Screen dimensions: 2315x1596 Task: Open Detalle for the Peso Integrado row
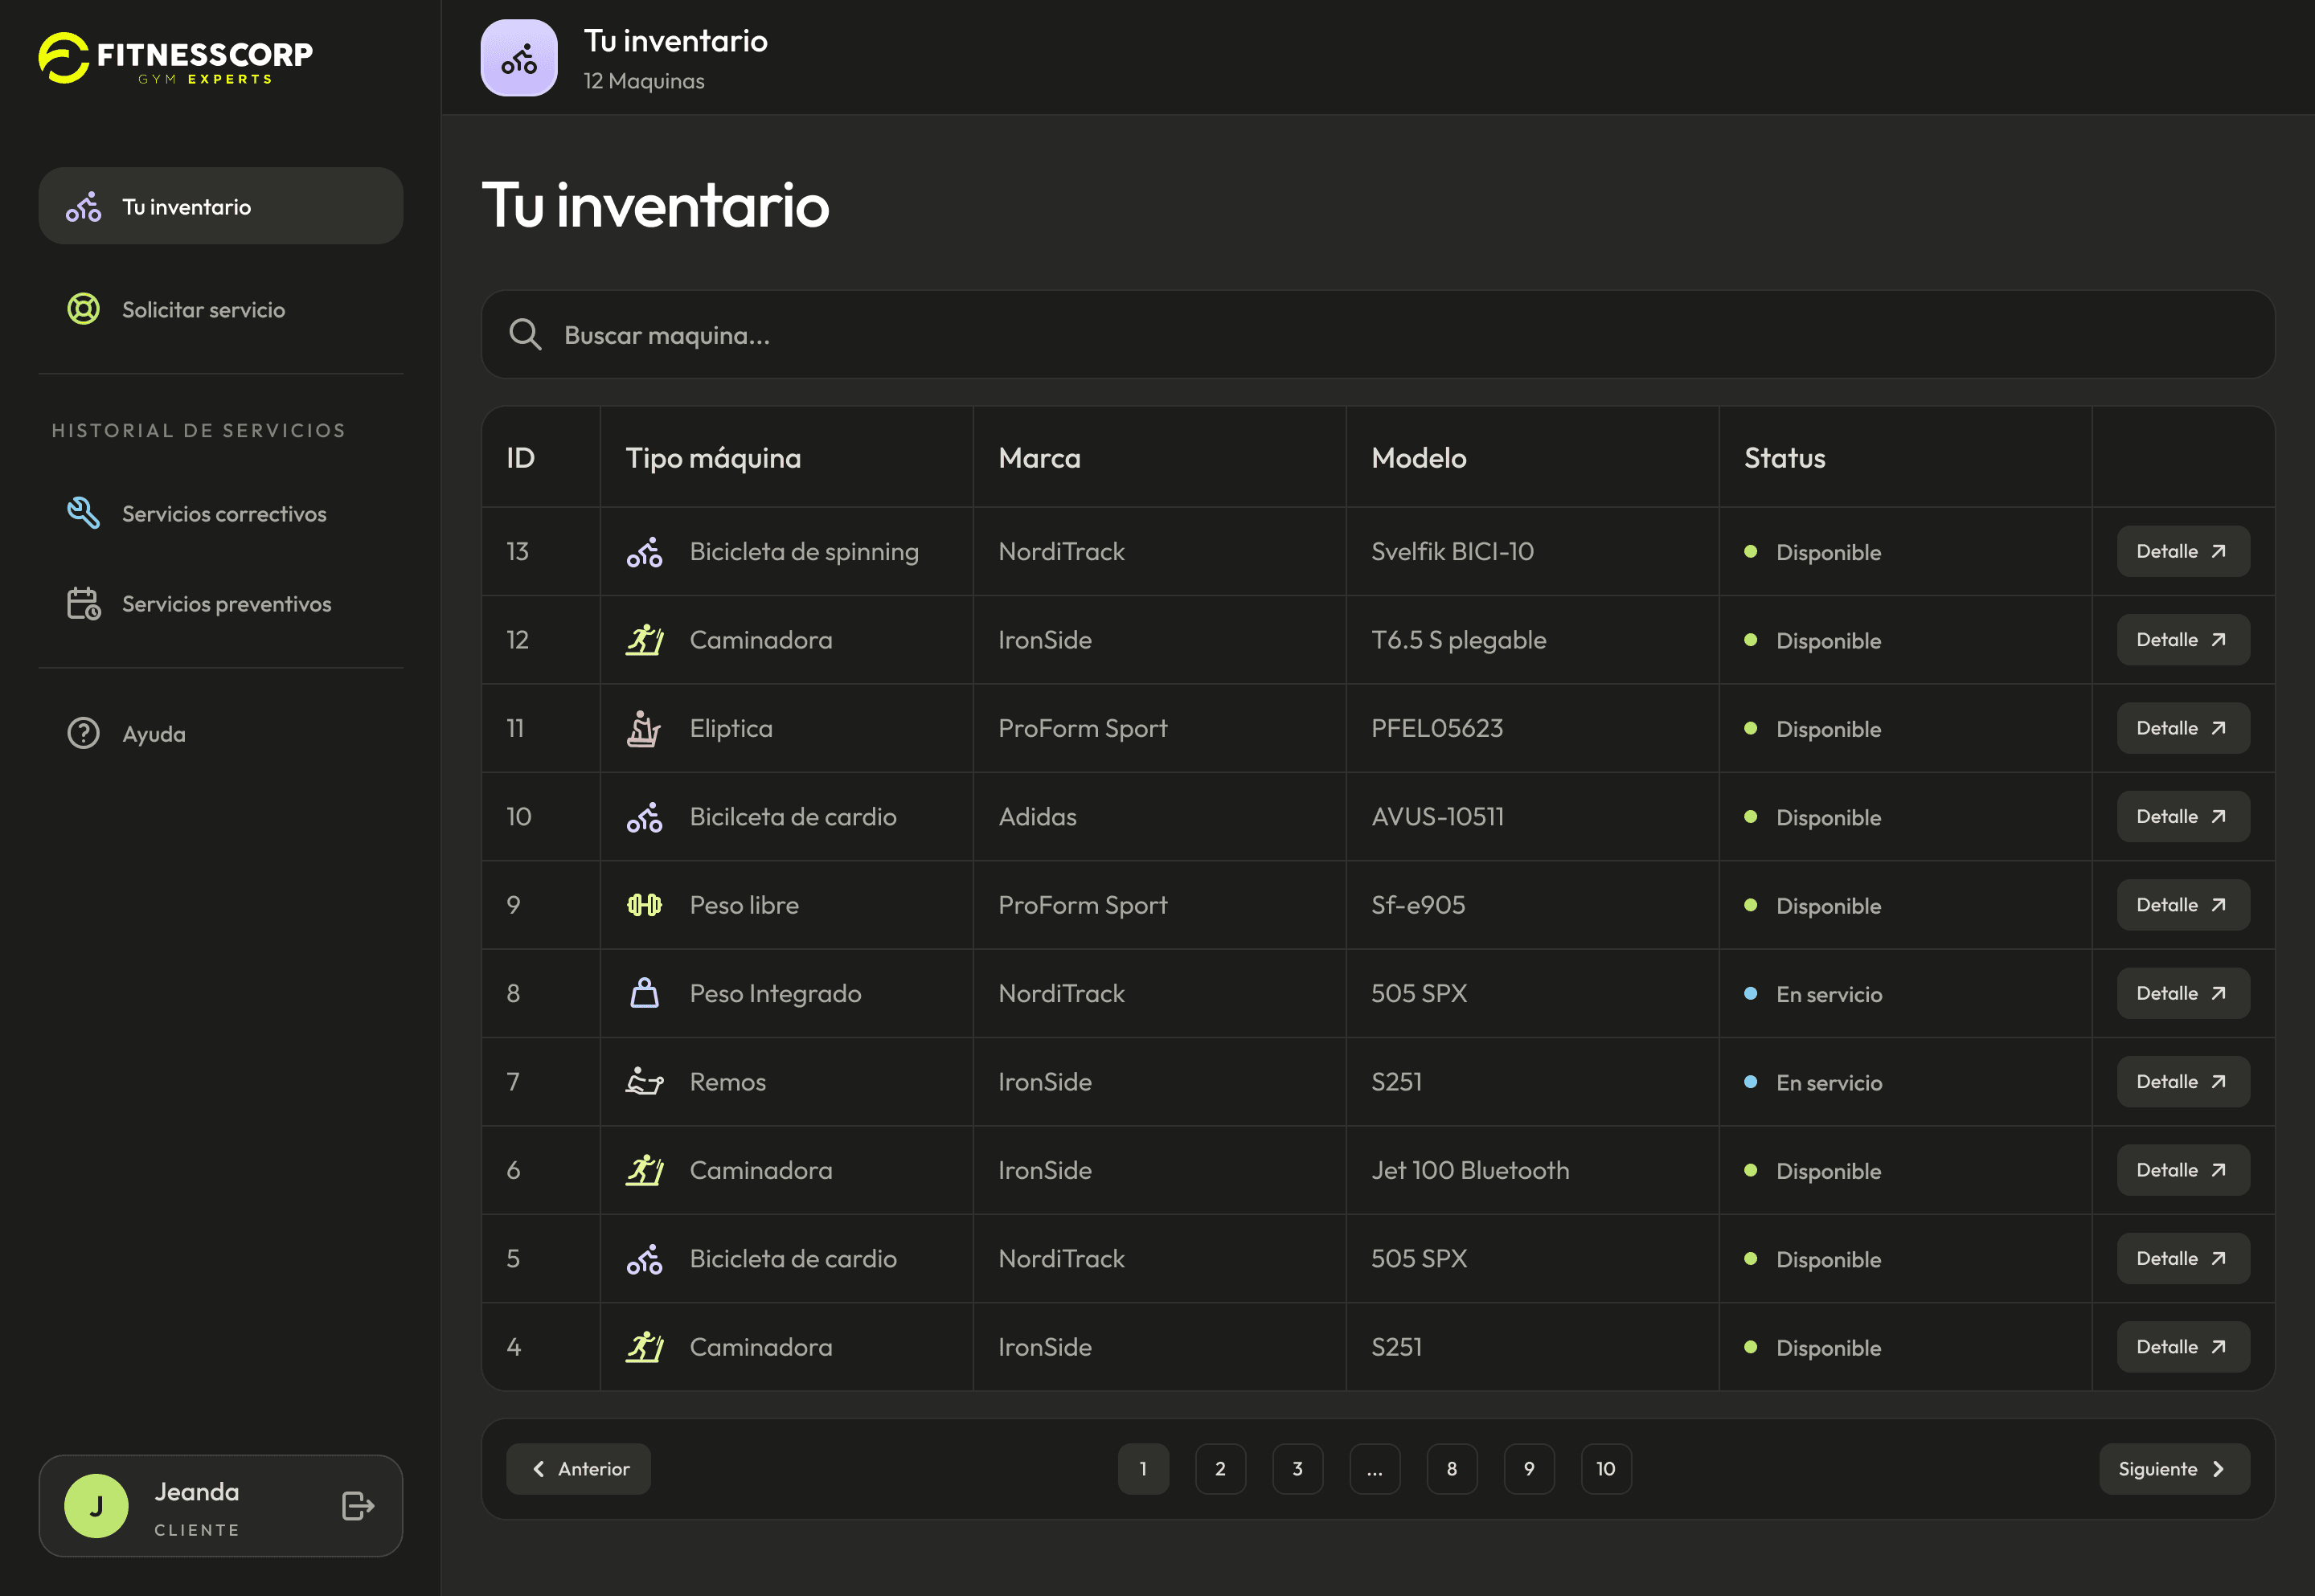2183,993
